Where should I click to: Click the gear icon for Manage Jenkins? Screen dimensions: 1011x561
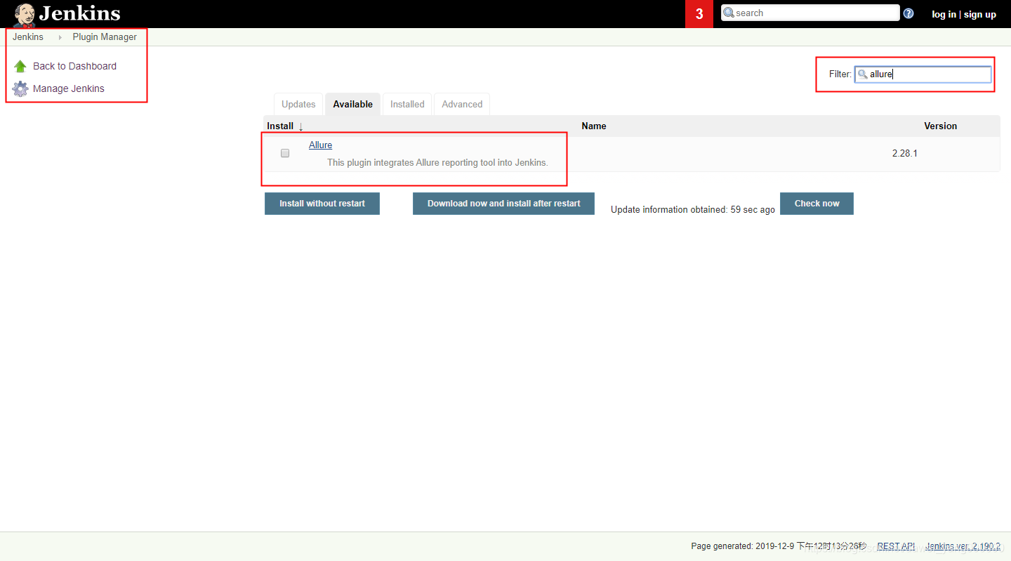(20, 88)
